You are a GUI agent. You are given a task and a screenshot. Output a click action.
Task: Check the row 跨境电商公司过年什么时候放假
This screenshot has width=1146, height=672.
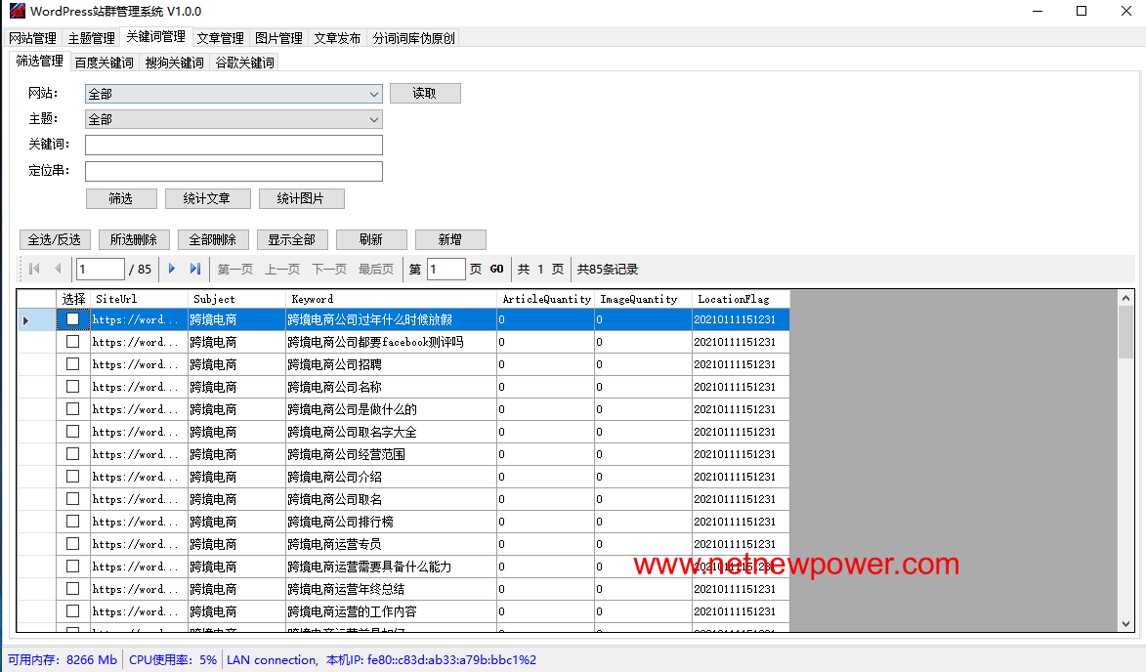pos(73,319)
